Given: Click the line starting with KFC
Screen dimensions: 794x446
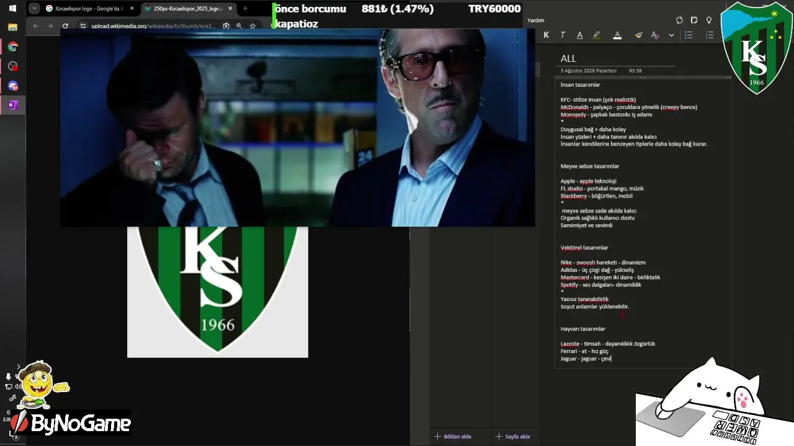Looking at the screenshot, I should (x=598, y=100).
